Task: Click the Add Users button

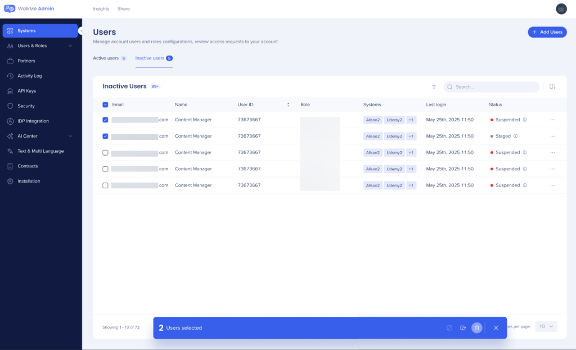Action: tap(547, 32)
